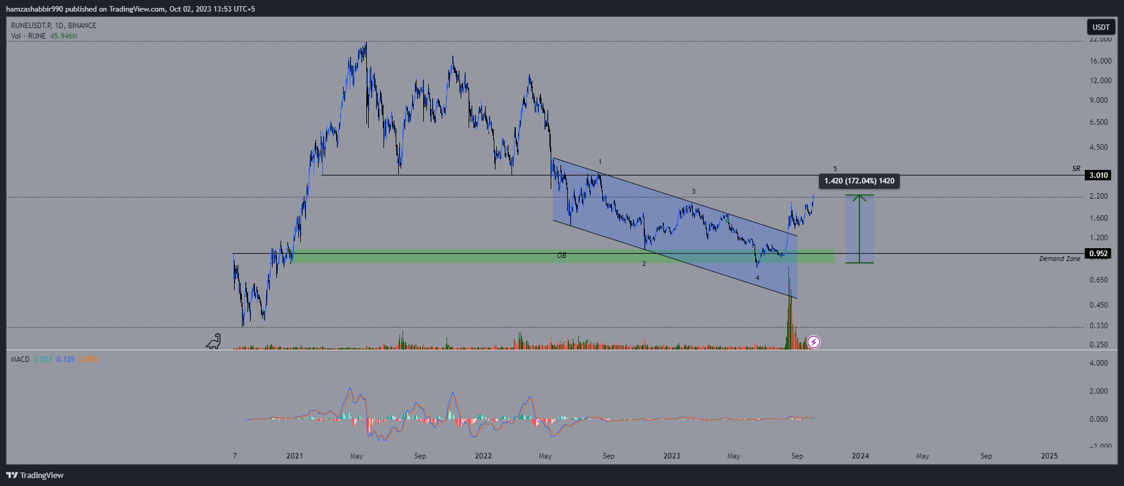Image resolution: width=1124 pixels, height=486 pixels.
Task: Click the MACD value 0.033
Action: coord(43,359)
